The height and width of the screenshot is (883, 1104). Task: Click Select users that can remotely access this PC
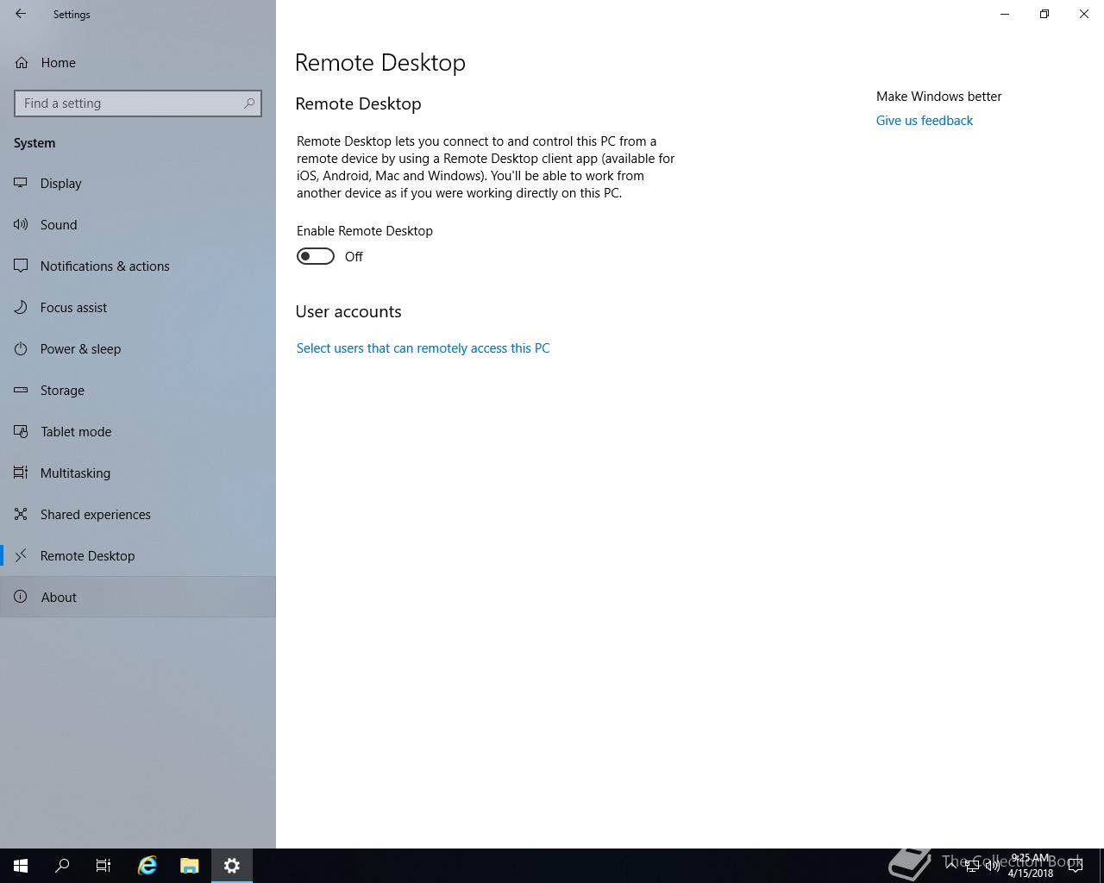423,348
